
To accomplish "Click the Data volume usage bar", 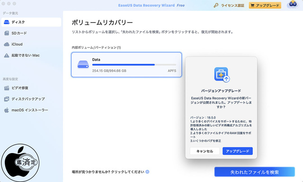I will pos(134,65).
